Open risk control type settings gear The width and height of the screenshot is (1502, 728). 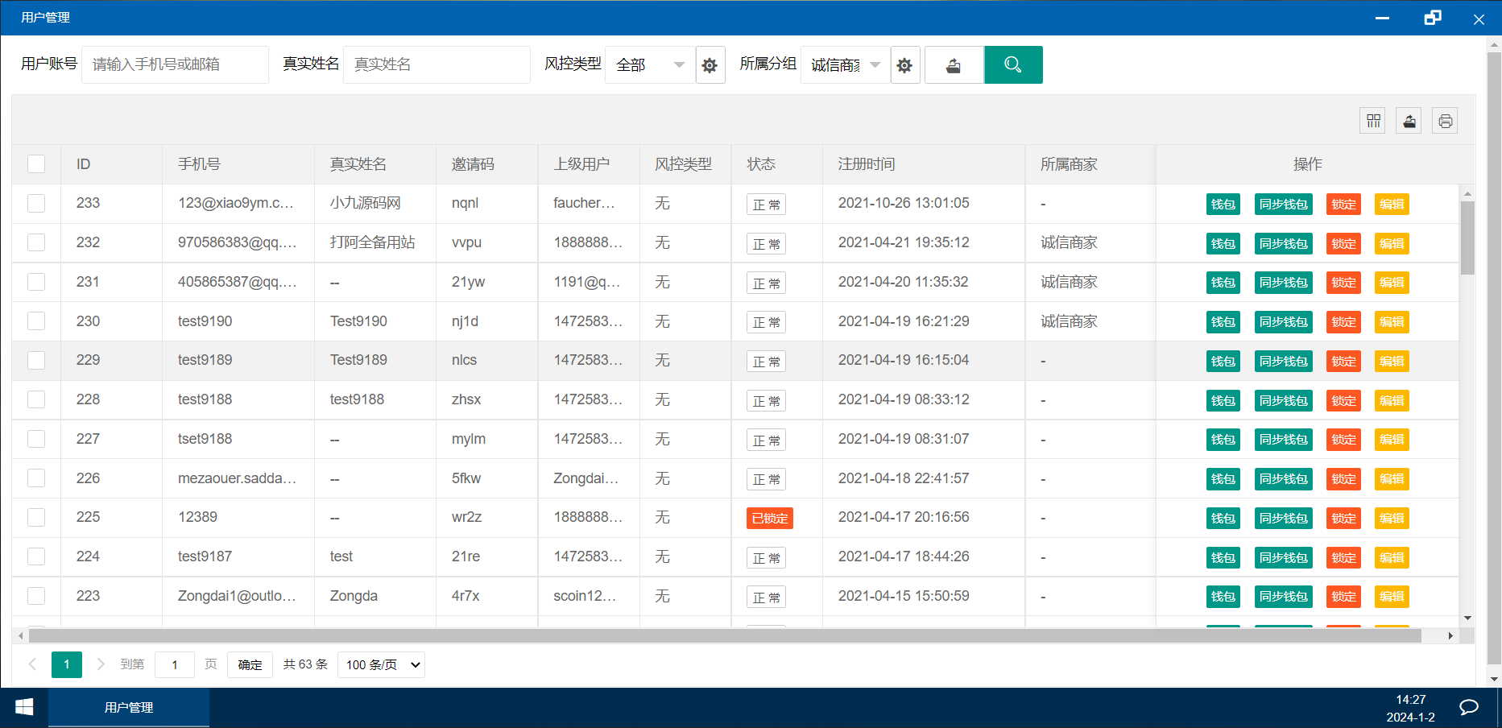point(710,65)
